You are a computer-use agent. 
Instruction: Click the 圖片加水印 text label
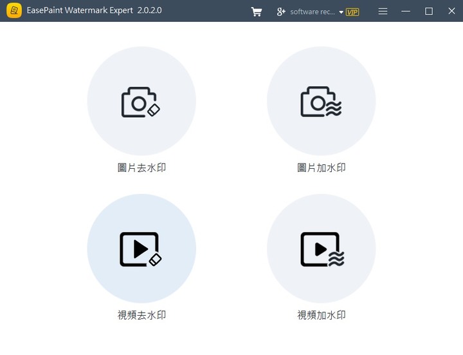(x=322, y=168)
